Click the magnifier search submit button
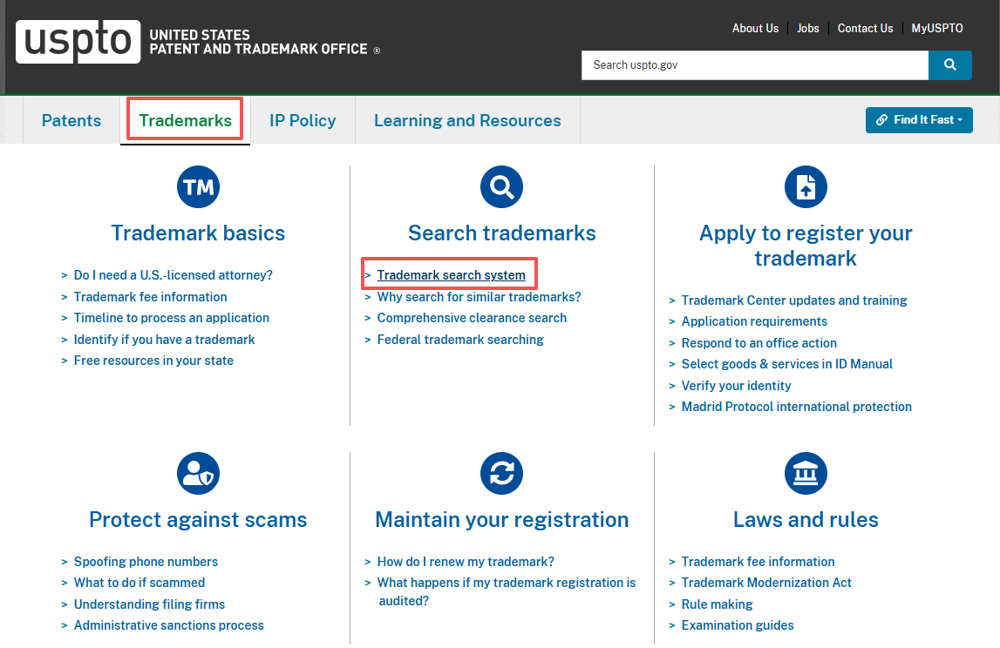This screenshot has height=648, width=1000. coord(949,65)
